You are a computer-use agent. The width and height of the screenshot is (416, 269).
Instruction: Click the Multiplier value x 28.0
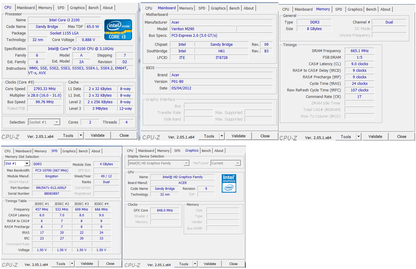click(x=44, y=95)
